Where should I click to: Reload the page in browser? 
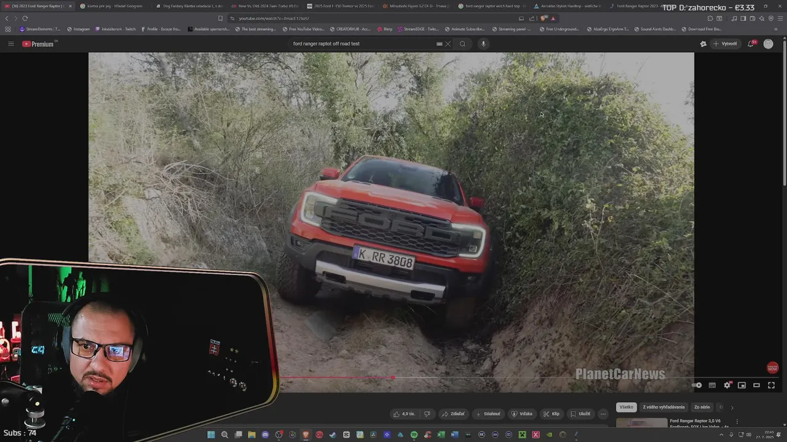25,18
